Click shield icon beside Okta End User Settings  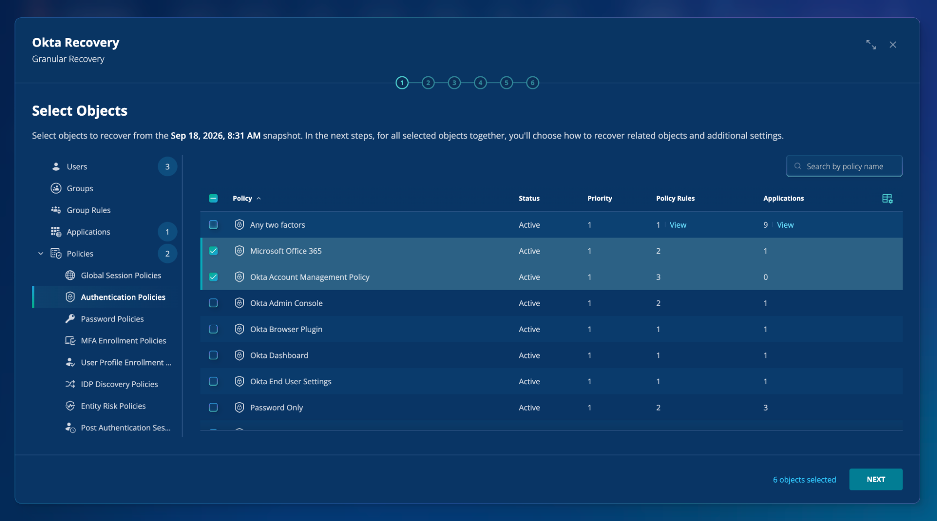point(240,381)
